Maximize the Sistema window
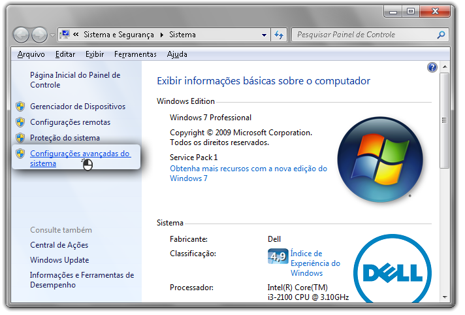 [411, 11]
